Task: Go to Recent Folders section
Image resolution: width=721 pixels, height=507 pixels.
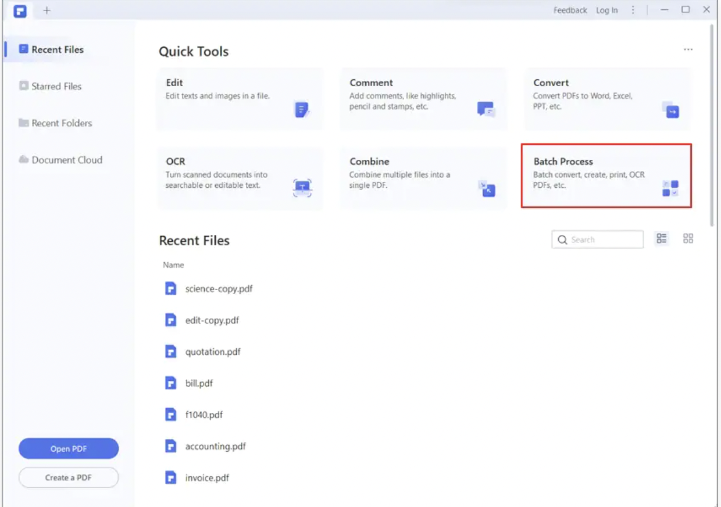Action: coord(62,123)
